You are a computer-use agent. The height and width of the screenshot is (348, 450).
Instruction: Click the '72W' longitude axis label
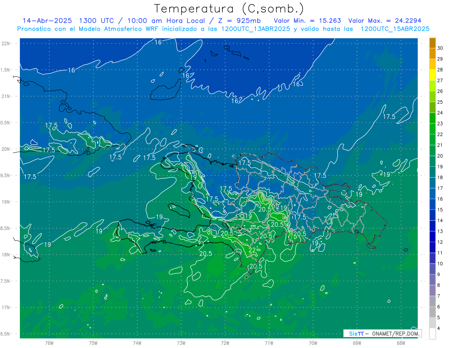(225, 343)
